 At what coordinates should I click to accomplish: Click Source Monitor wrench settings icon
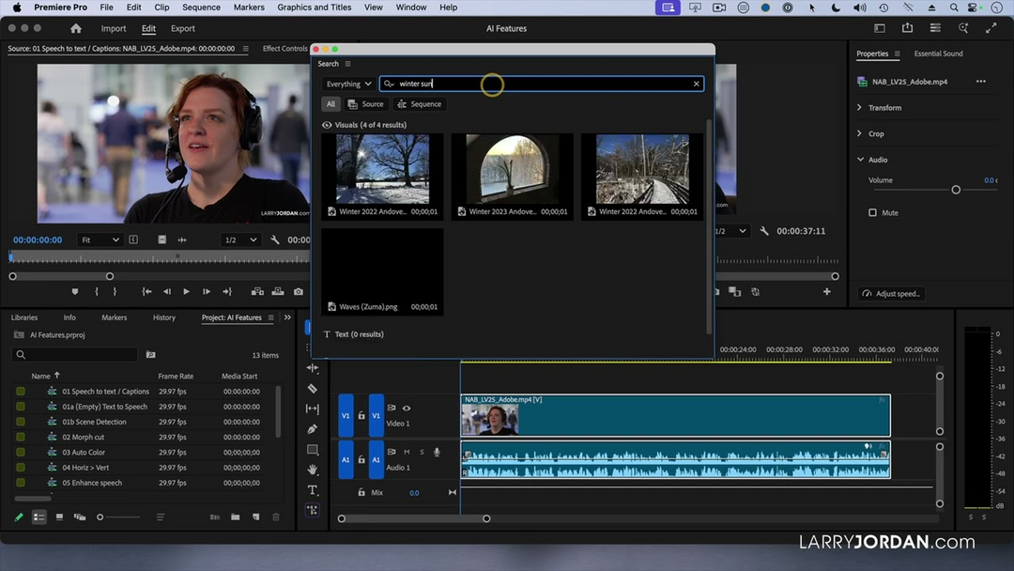click(x=275, y=240)
